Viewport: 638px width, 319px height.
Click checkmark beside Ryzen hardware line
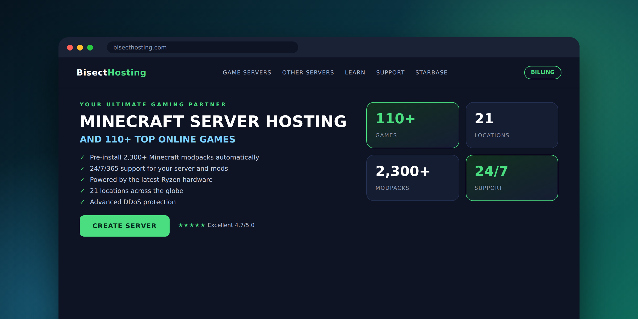82,180
